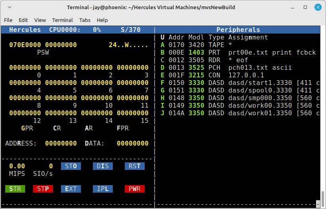Image resolution: width=326 pixels, height=209 pixels.
Task: Click the red PWR power button
Action: [x=135, y=189]
